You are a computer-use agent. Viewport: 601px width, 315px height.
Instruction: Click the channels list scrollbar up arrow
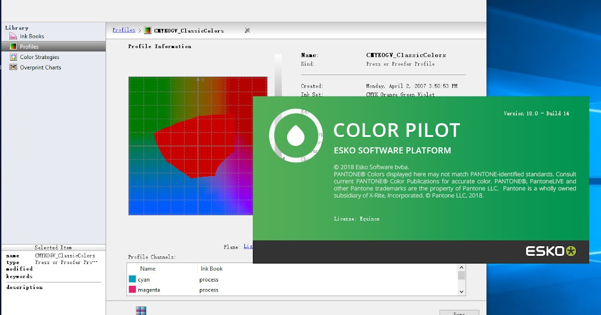point(461,267)
